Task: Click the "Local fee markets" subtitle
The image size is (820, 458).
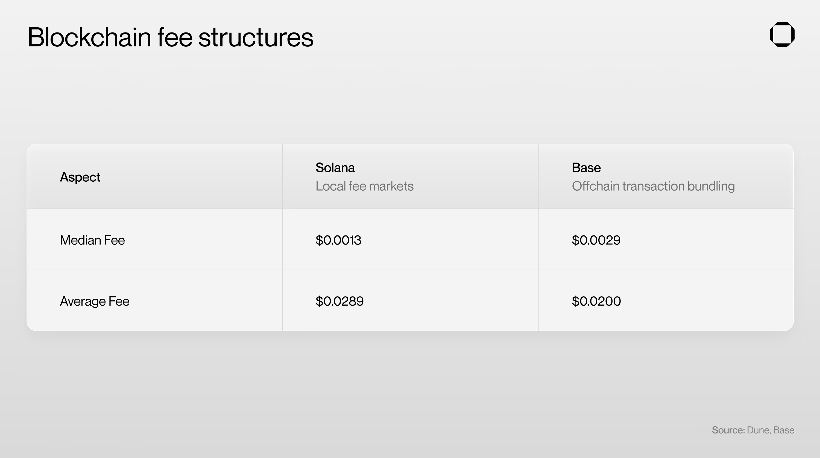Action: tap(364, 186)
